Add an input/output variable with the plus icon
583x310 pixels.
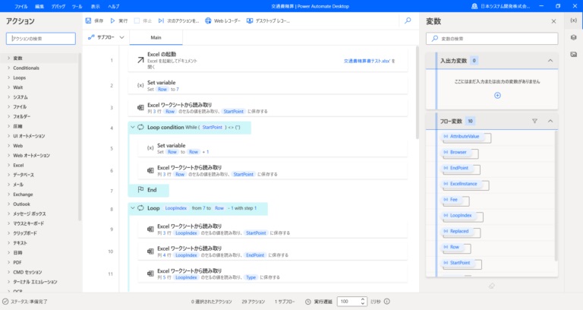point(497,95)
